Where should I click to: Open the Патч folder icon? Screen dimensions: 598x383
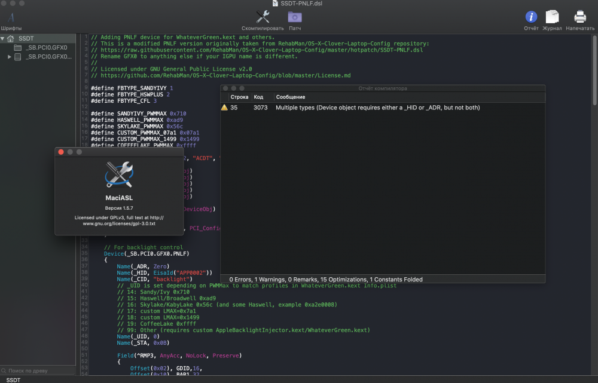[x=294, y=17]
